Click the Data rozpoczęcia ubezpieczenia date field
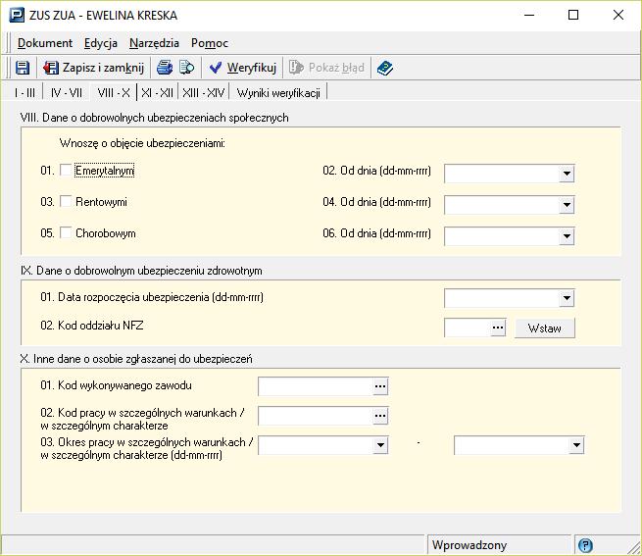The width and height of the screenshot is (642, 556). coord(502,298)
